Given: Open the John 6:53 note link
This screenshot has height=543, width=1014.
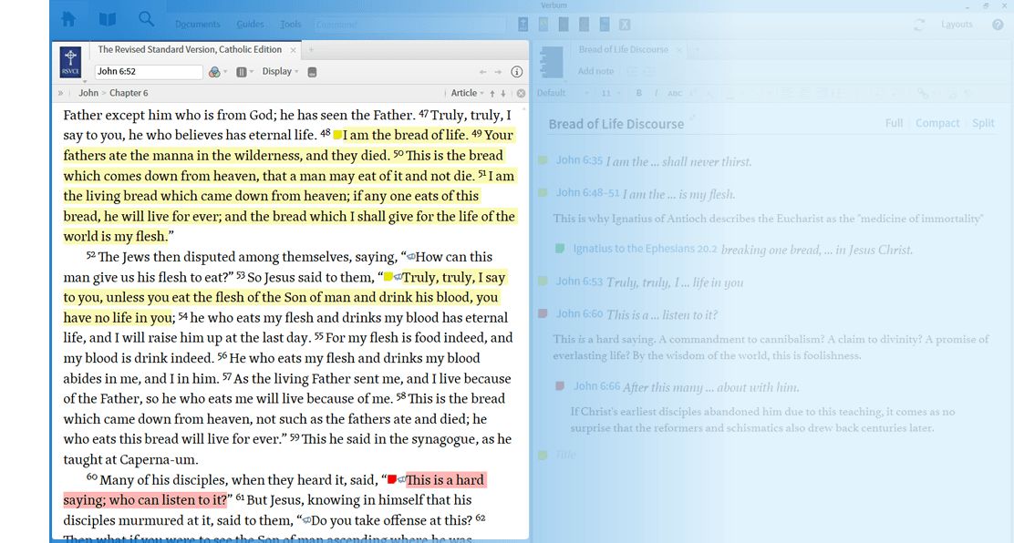Looking at the screenshot, I should [x=579, y=282].
